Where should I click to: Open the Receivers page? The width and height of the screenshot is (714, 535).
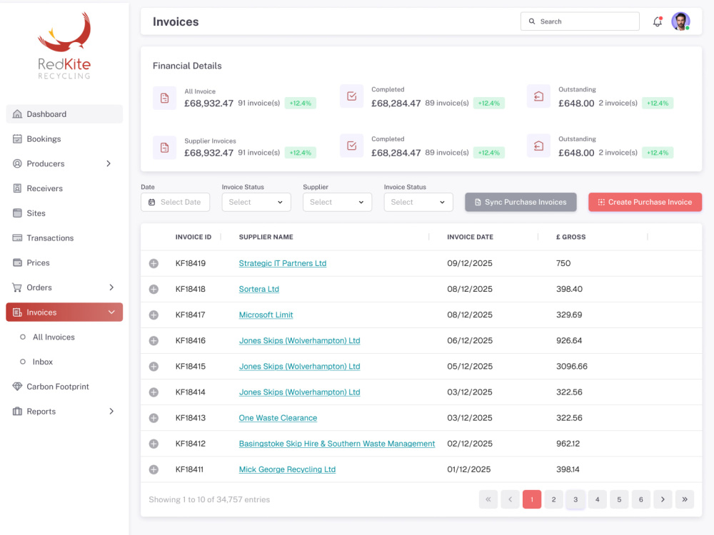(64, 188)
